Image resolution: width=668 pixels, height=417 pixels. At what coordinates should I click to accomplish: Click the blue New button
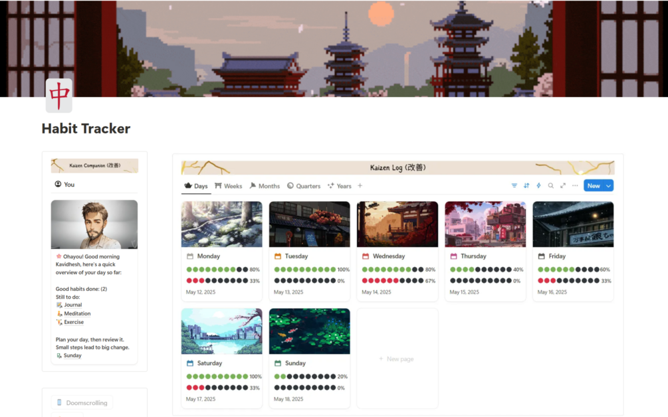(594, 185)
